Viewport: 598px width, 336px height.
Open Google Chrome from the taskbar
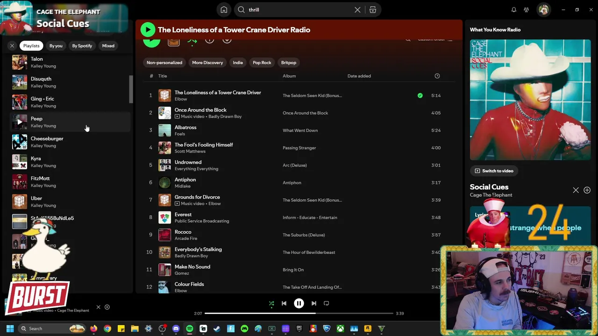(x=107, y=329)
